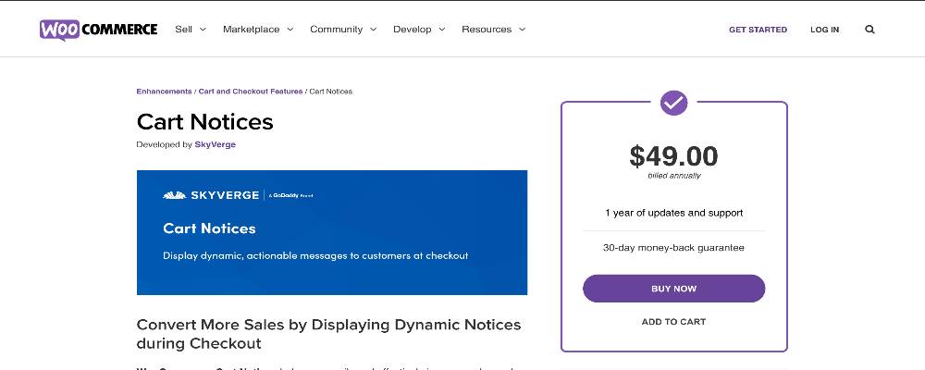The image size is (925, 370).
Task: Open the Community dropdown menu
Action: [343, 30]
